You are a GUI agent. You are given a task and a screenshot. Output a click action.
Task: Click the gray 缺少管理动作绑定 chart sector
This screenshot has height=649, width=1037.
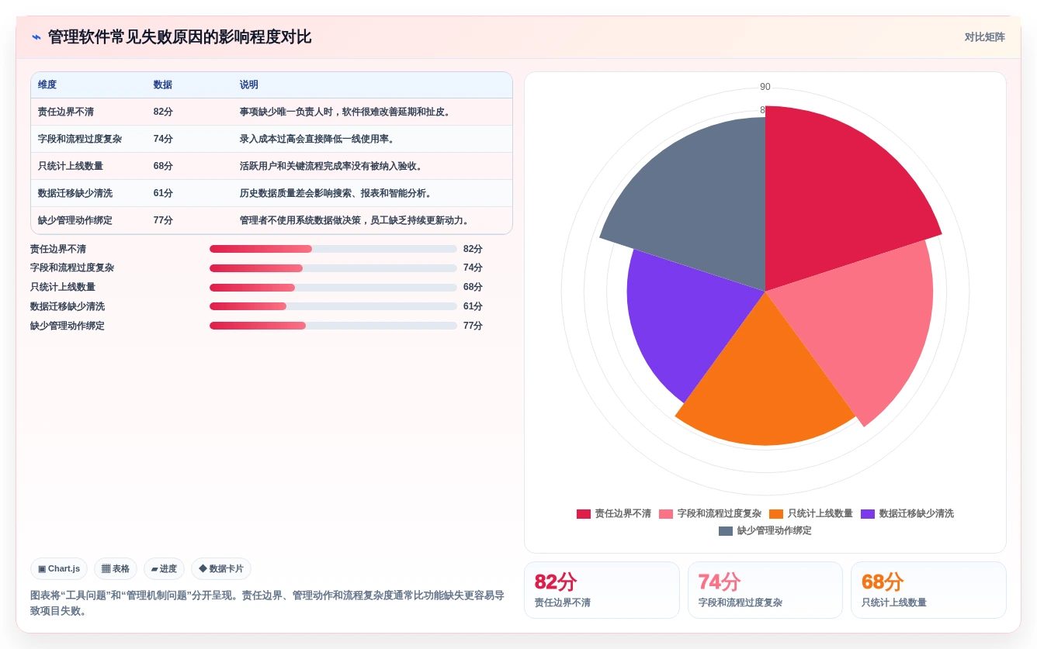coord(702,205)
